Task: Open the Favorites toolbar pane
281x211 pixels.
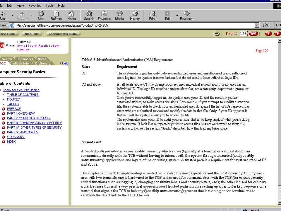Action: coord(104,16)
